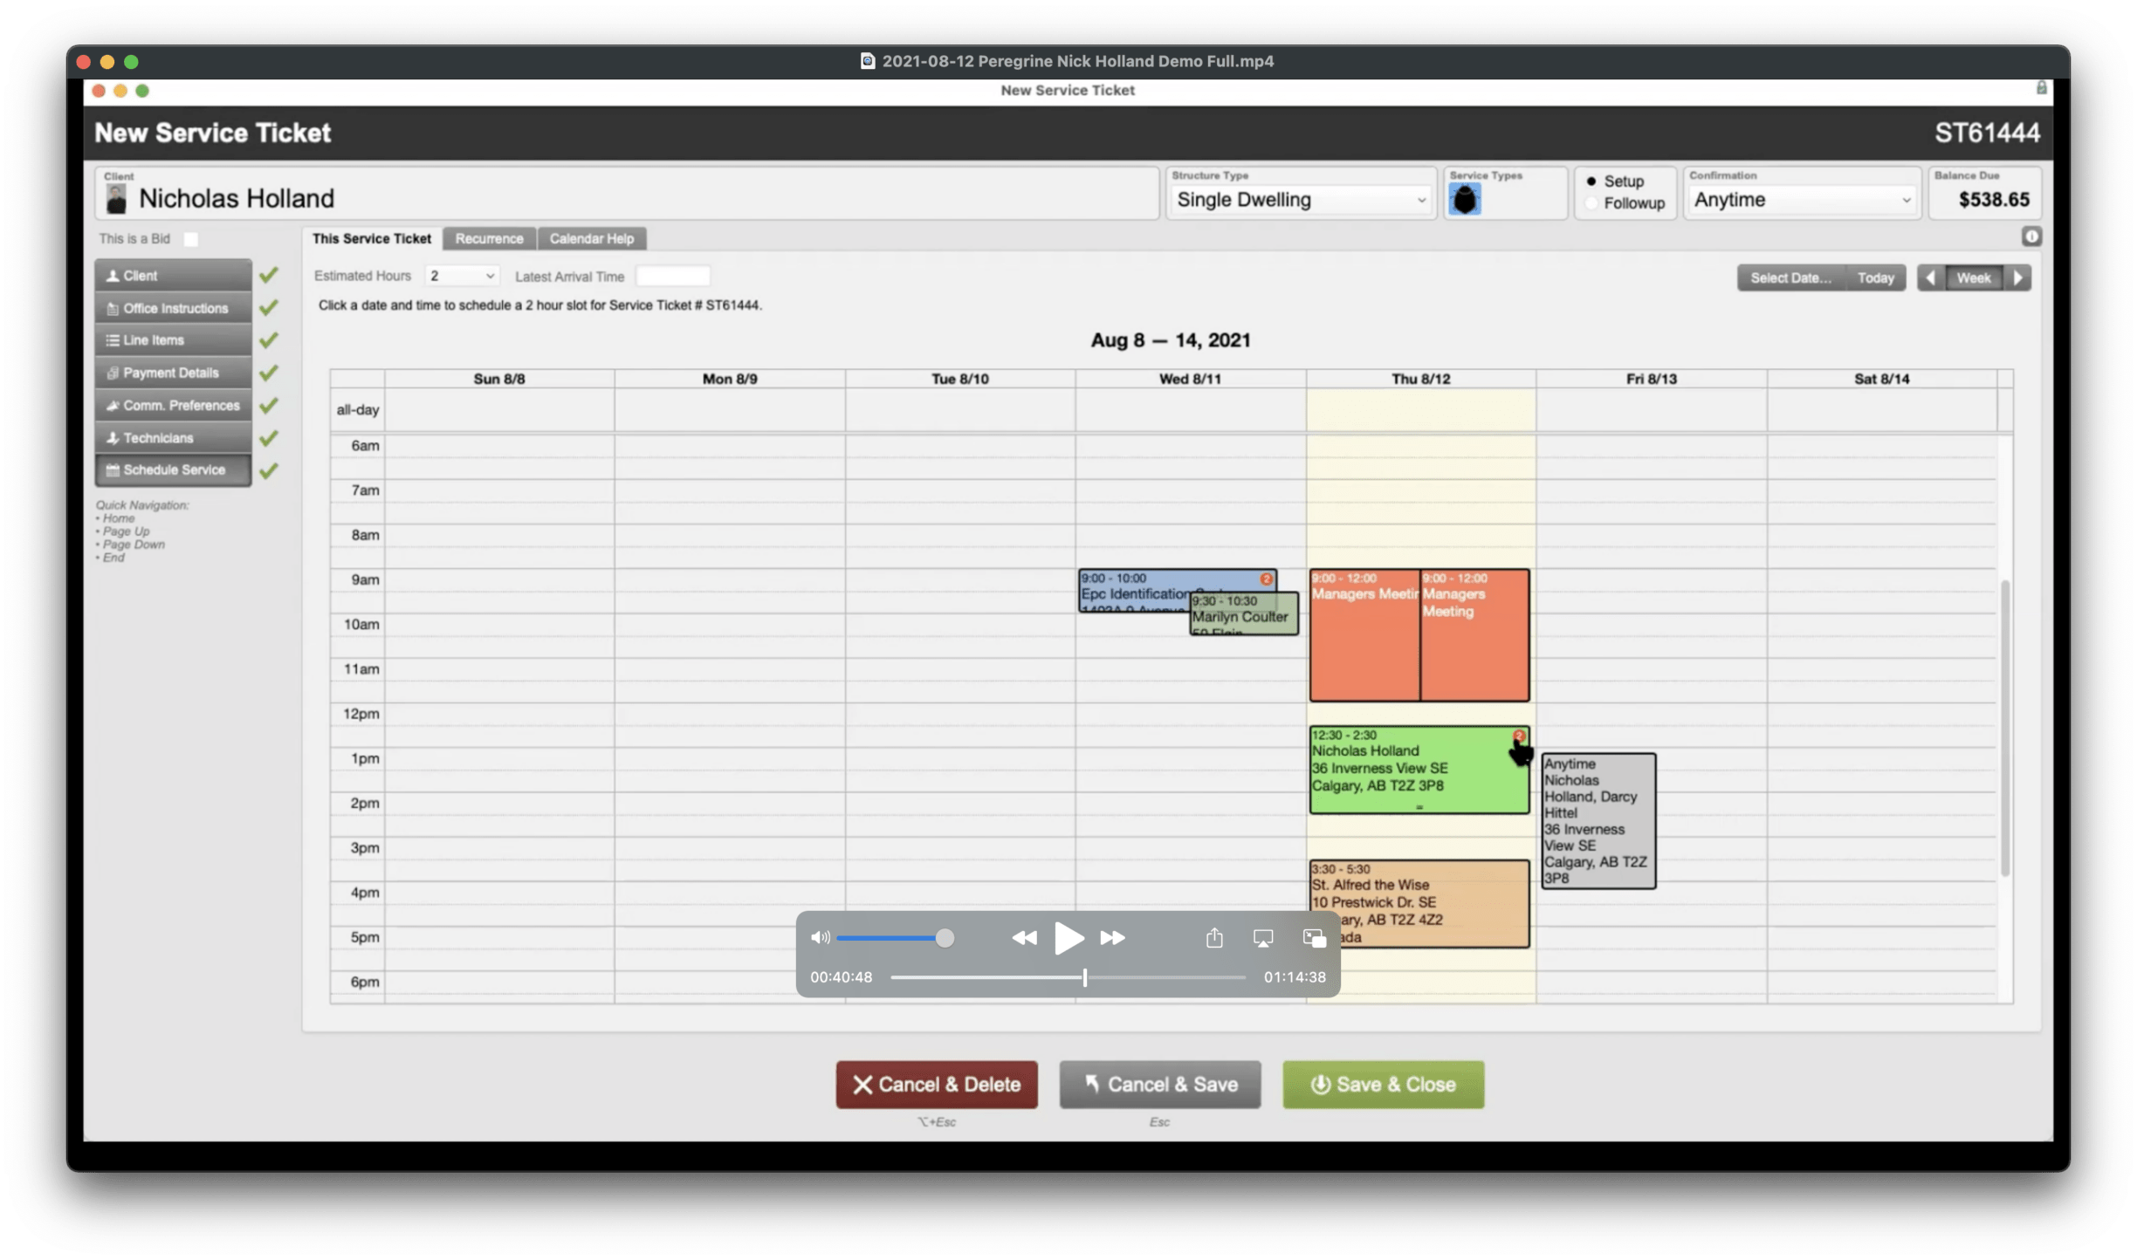Open Office Instructions section

click(x=174, y=308)
